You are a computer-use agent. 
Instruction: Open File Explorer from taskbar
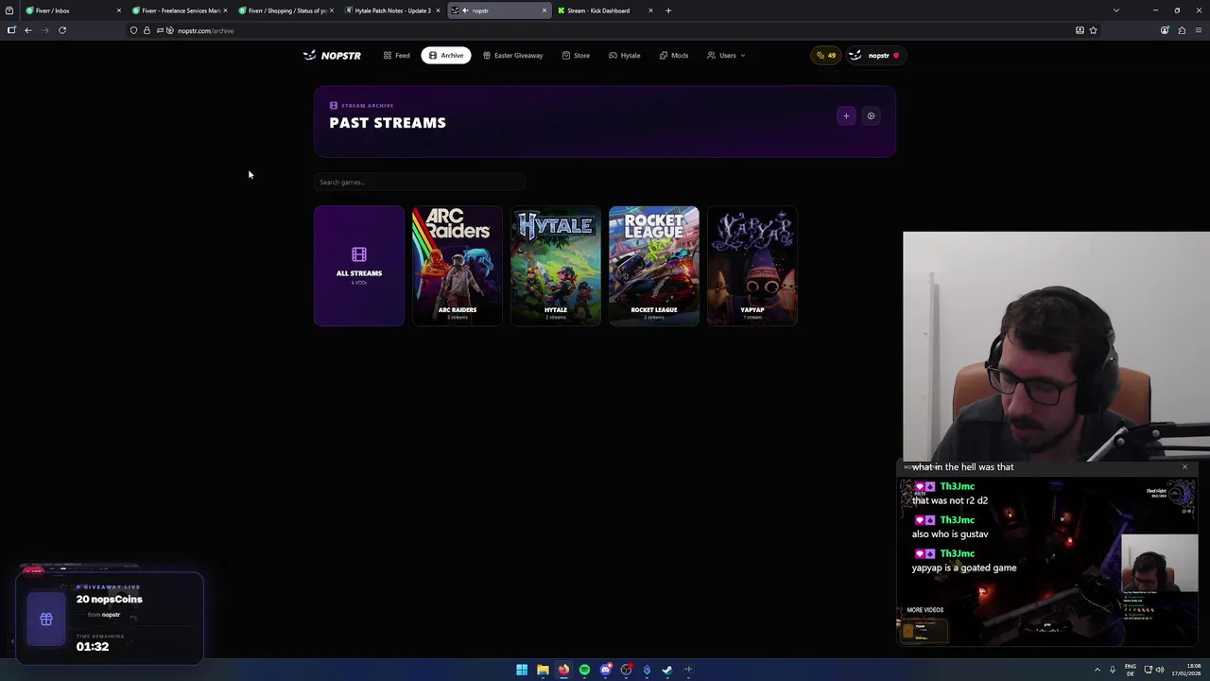[x=543, y=670]
